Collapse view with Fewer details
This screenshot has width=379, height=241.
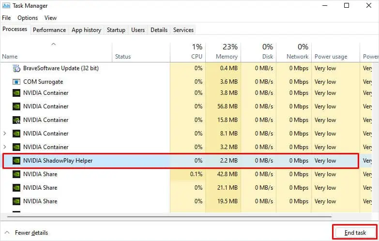click(x=27, y=233)
